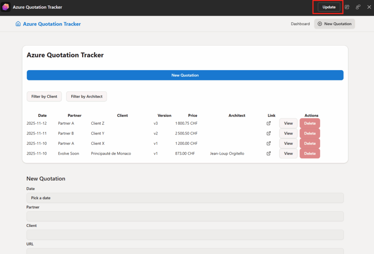Screen dimensions: 374x254
Task: Click the share icon in title bar
Action: pyautogui.click(x=347, y=7)
